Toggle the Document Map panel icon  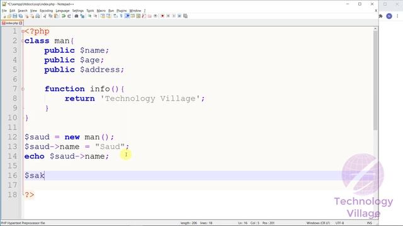[x=139, y=16]
